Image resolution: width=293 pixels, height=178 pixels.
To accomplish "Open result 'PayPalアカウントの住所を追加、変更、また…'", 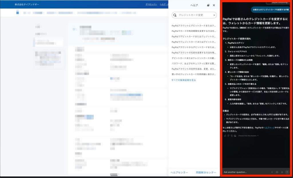I will click(194, 69).
